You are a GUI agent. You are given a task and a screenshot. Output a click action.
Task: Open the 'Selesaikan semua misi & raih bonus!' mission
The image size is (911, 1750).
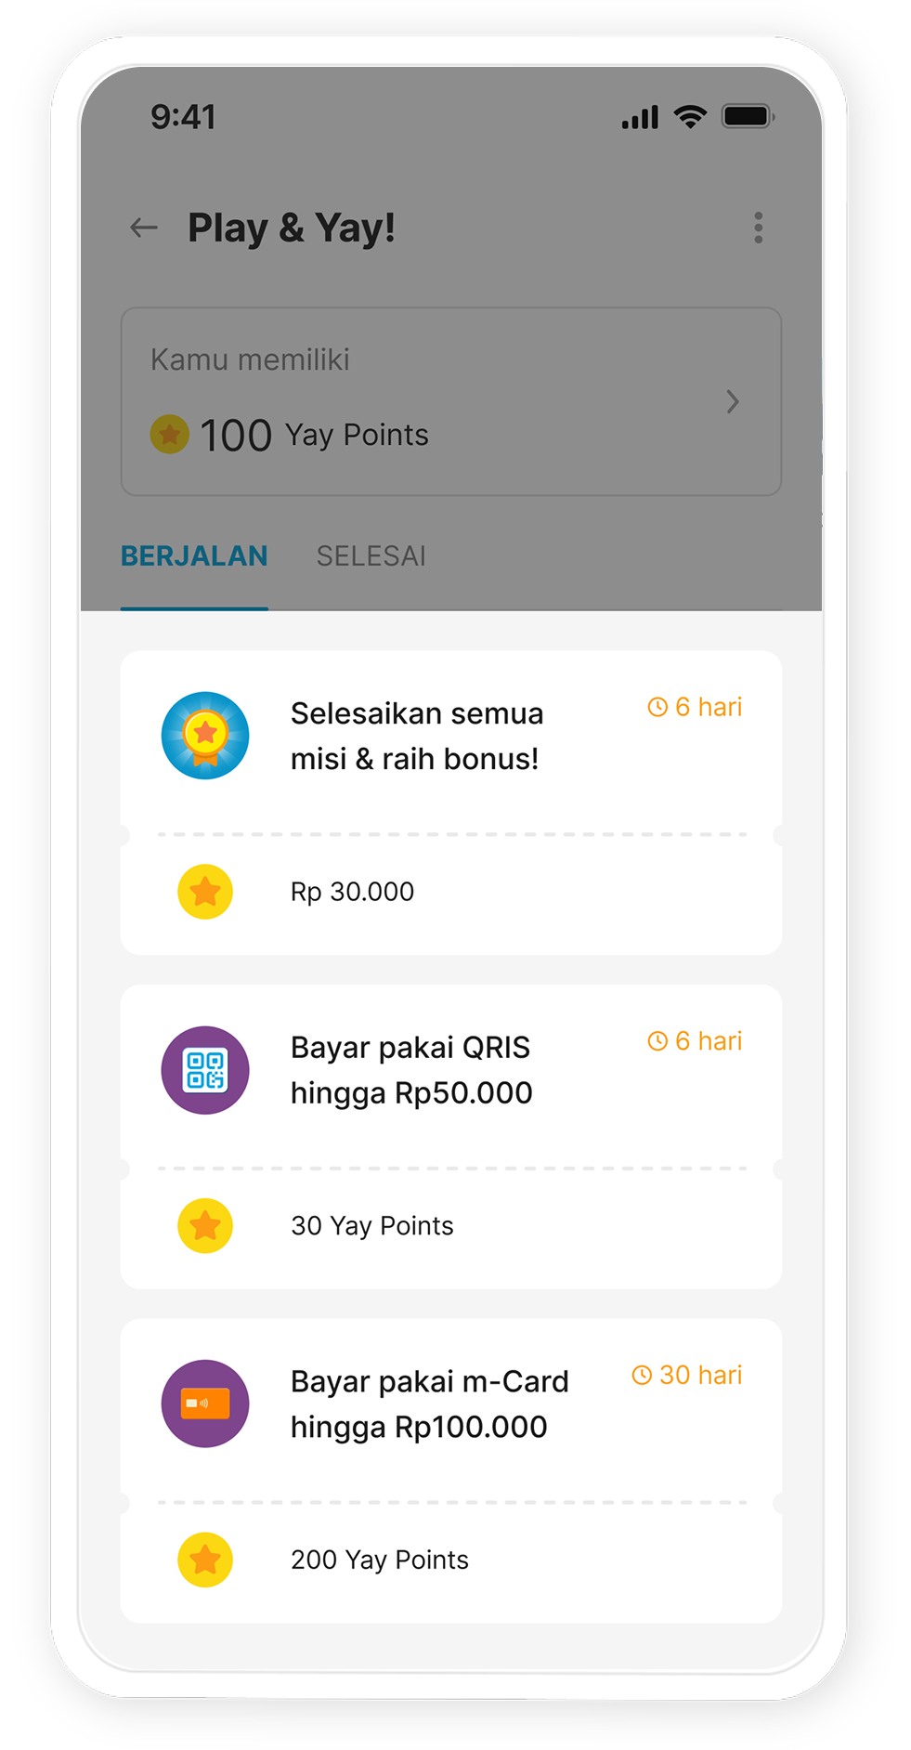tap(416, 737)
